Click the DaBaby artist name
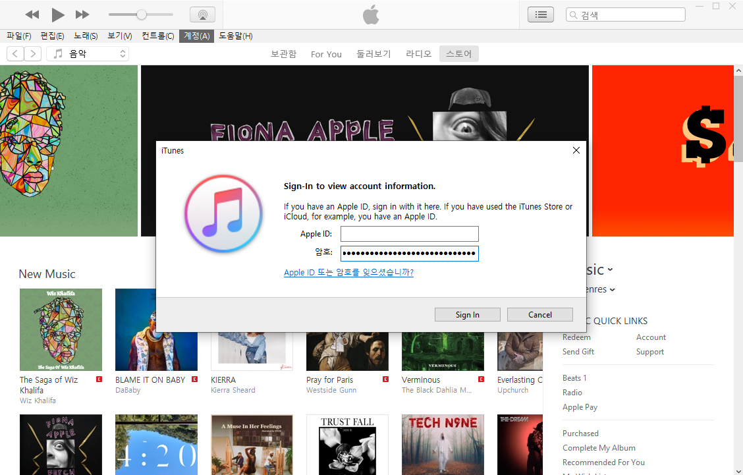This screenshot has width=743, height=475. [x=128, y=390]
